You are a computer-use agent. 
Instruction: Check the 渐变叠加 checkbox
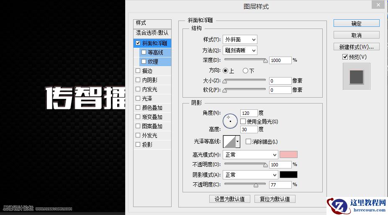(138, 117)
